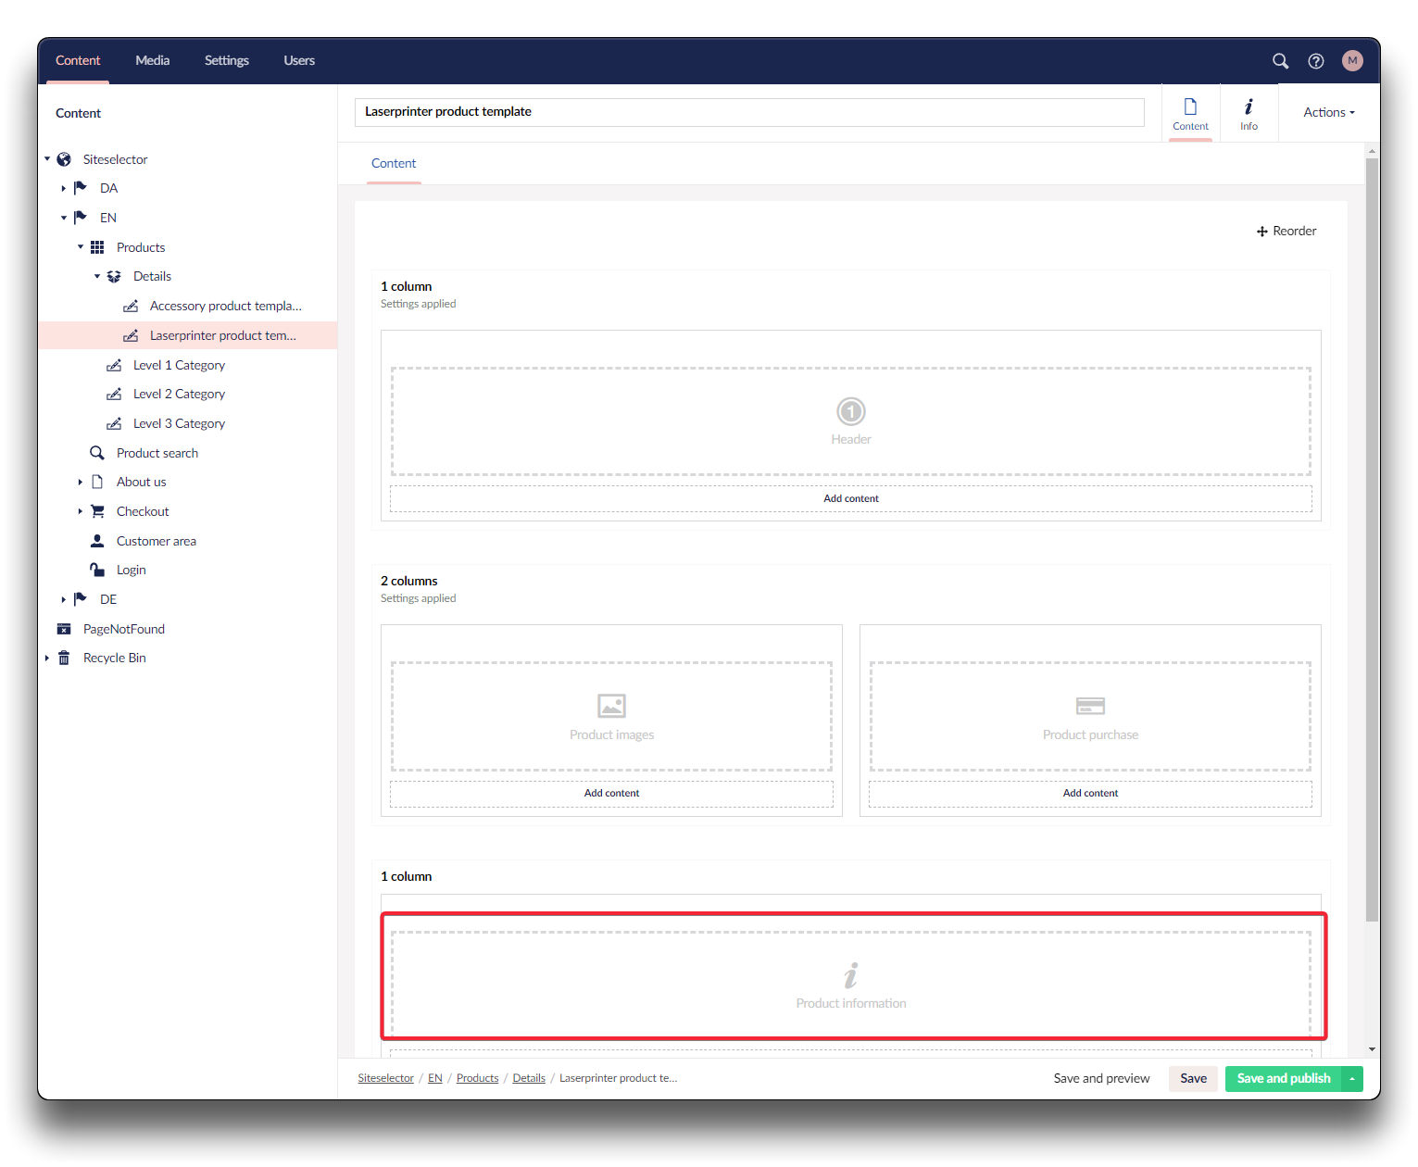
Task: Click the Save button
Action: click(1193, 1079)
